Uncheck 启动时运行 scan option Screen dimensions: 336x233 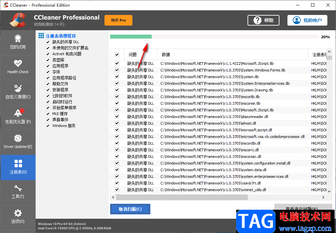tap(48, 102)
